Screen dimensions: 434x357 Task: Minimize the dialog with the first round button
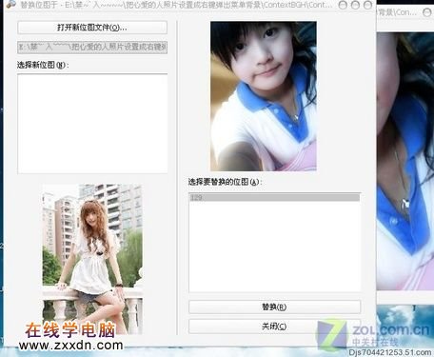pos(343,5)
